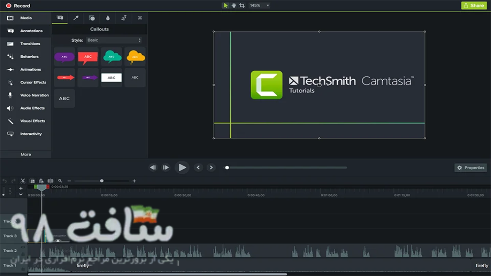The image size is (491, 276).
Task: Choose the green cloud callout
Action: 111,57
